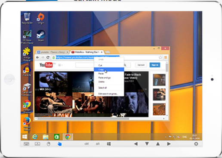
Task: Toggle the mouse mode icon
Action: (x=49, y=144)
